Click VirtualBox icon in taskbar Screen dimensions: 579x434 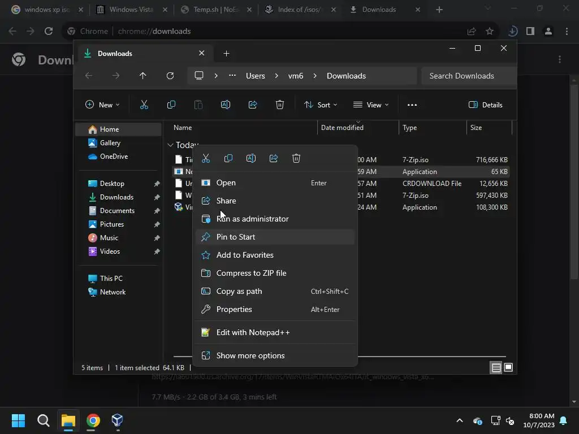pos(117,420)
